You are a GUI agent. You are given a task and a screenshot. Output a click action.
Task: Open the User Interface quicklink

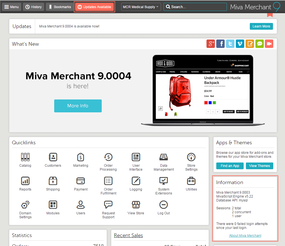(x=136, y=162)
